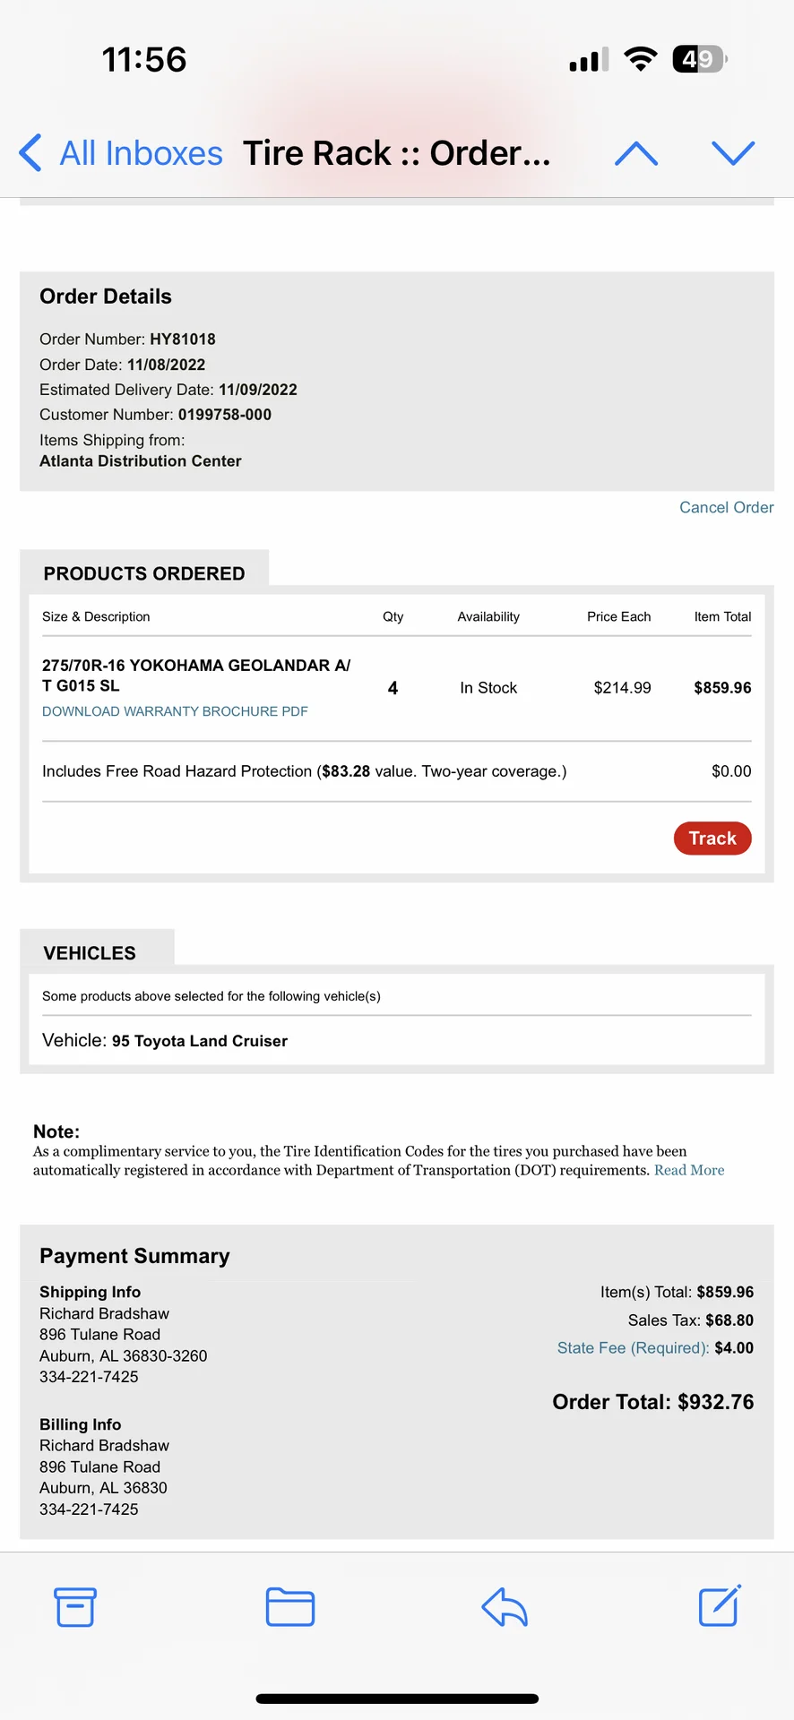This screenshot has height=1720, width=794.
Task: Return to All Inboxes label
Action: pos(141,153)
